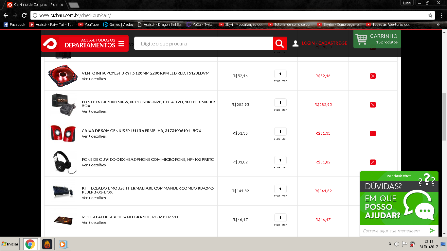The width and height of the screenshot is (447, 251).
Task: Remove Caixa de Som Genius from cart
Action: [373, 133]
